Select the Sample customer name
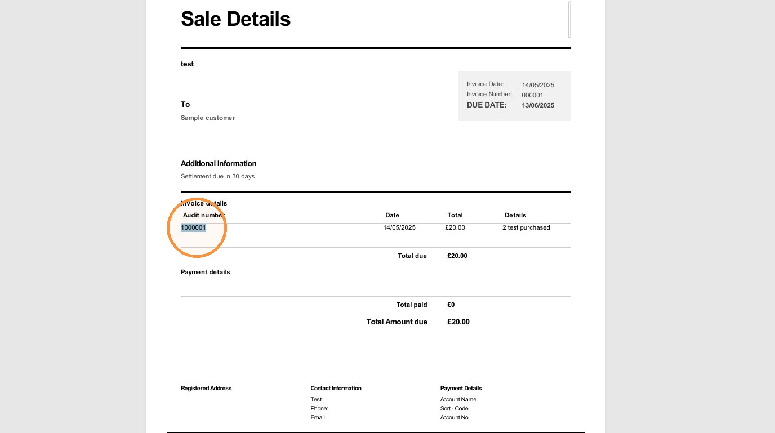775x433 pixels. click(x=208, y=118)
